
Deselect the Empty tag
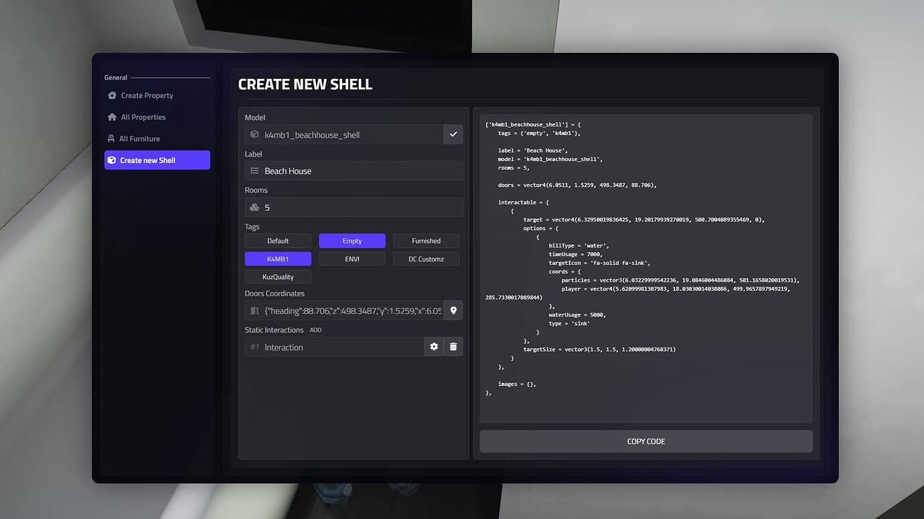[x=352, y=241]
